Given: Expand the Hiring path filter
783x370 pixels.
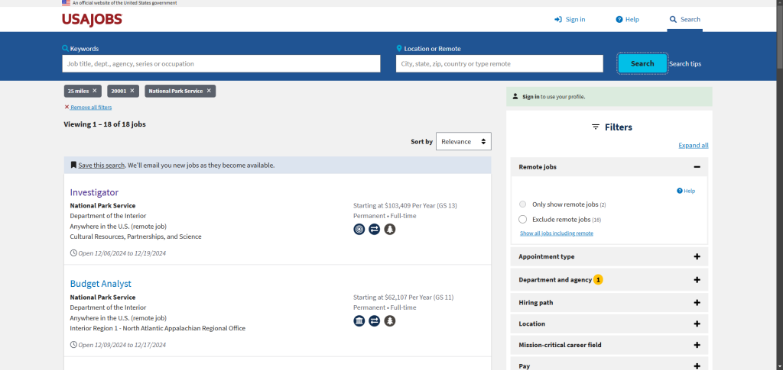Looking at the screenshot, I should click(x=697, y=303).
